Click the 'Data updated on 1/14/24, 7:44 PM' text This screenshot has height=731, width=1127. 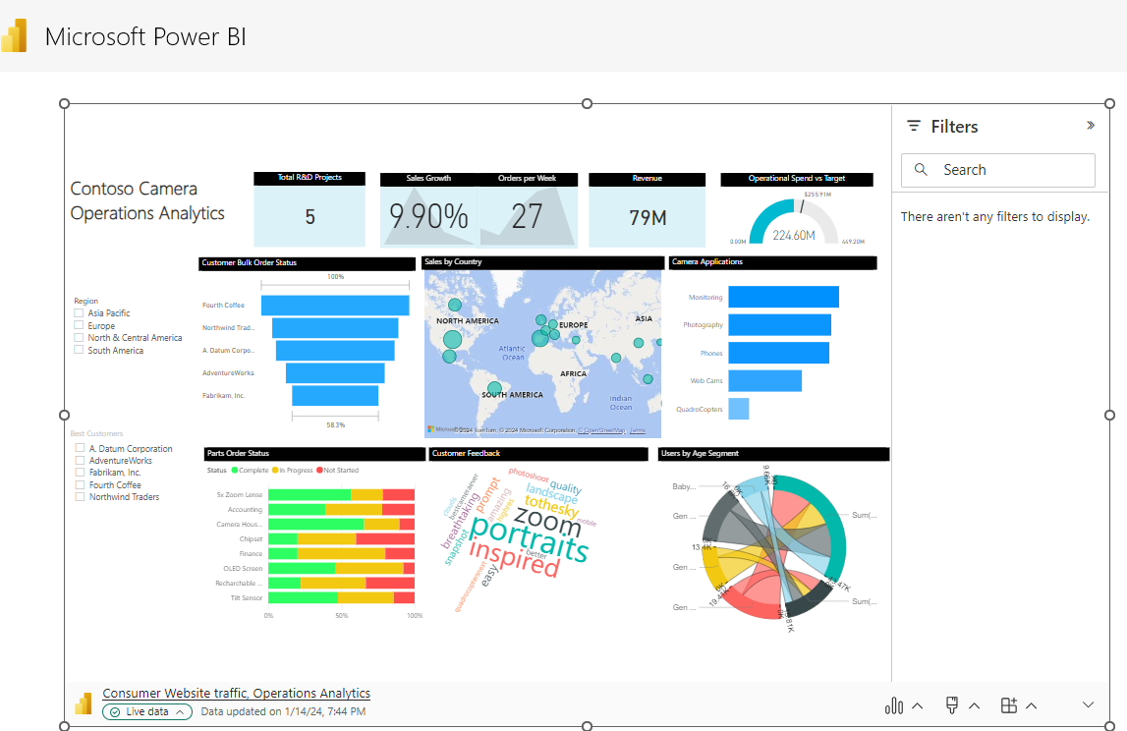coord(283,711)
